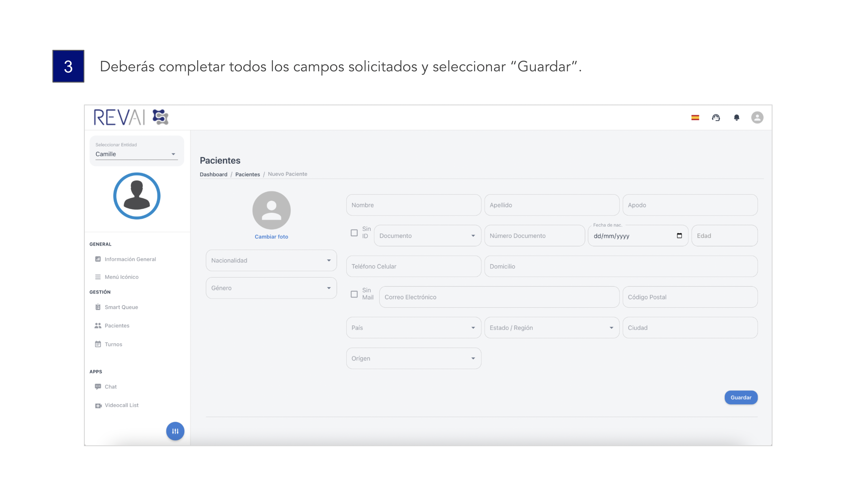This screenshot has width=863, height=485.
Task: Click the Guardar button
Action: 741,397
